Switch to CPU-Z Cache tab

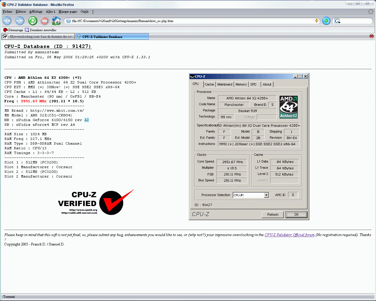(x=209, y=84)
